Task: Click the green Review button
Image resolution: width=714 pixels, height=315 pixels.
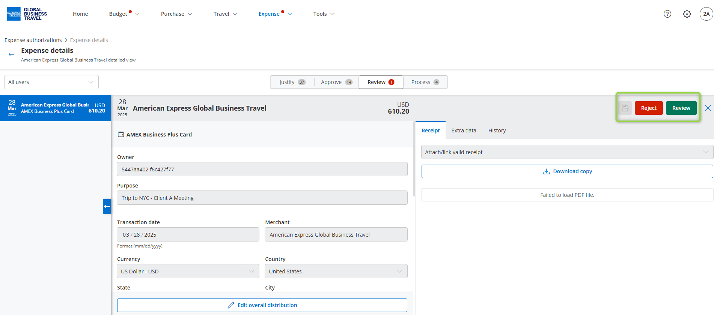Action: click(681, 108)
